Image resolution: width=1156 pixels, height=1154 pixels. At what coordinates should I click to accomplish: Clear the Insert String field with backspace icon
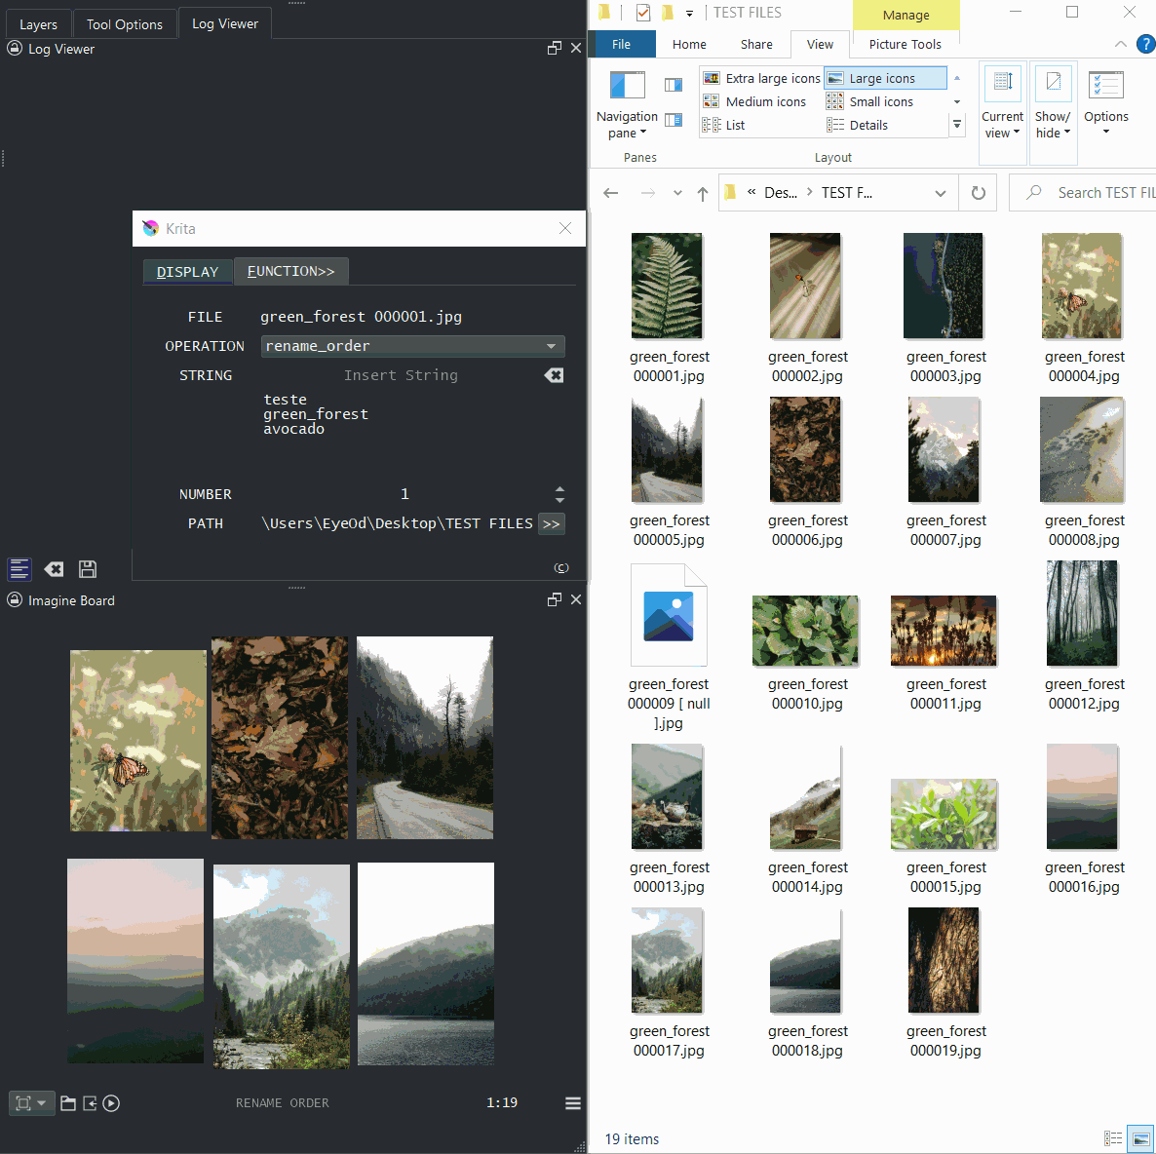(554, 375)
